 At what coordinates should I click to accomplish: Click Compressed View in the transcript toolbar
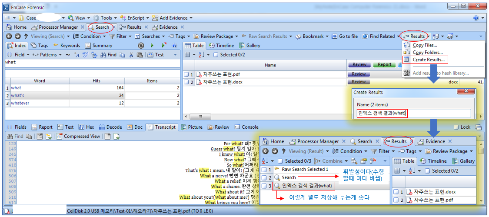(78, 136)
